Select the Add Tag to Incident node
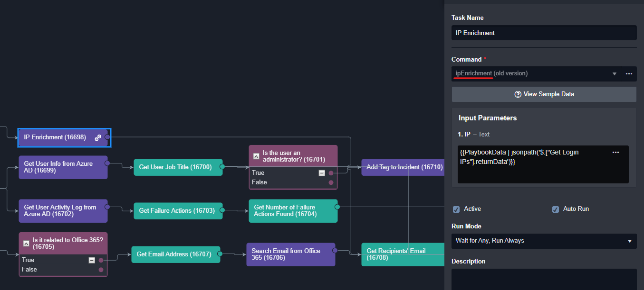This screenshot has height=290, width=644. pos(404,167)
